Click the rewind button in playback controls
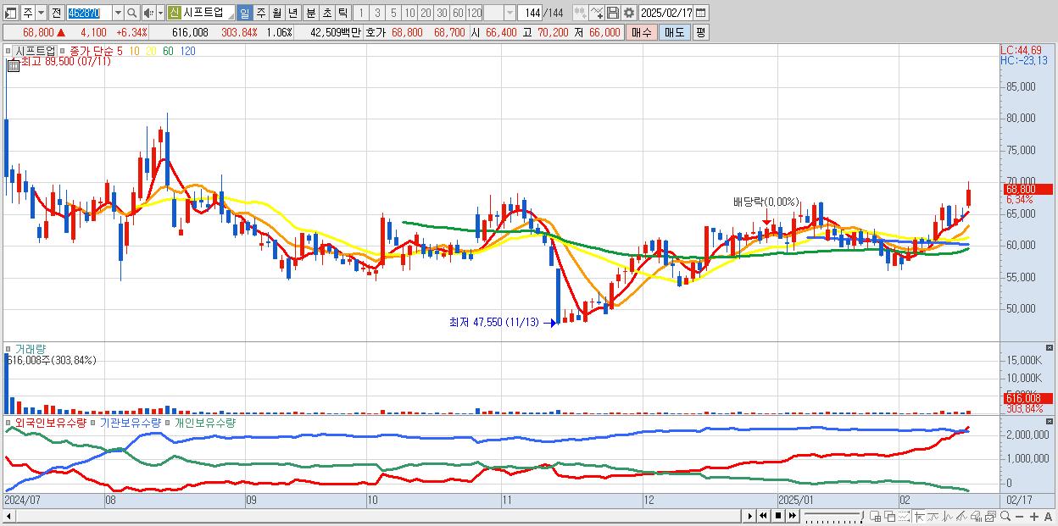1058x526 pixels. (764, 516)
